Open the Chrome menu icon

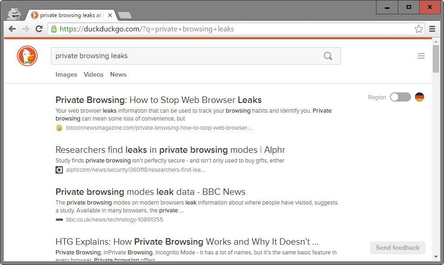(432, 29)
